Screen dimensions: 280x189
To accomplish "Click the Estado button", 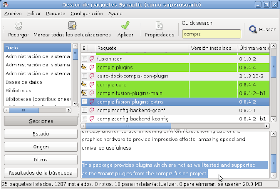I will coord(41,134).
